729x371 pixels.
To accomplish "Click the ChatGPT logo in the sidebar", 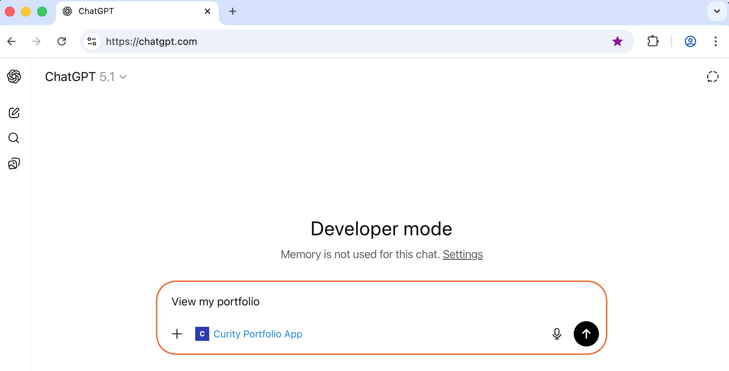I will click(14, 77).
